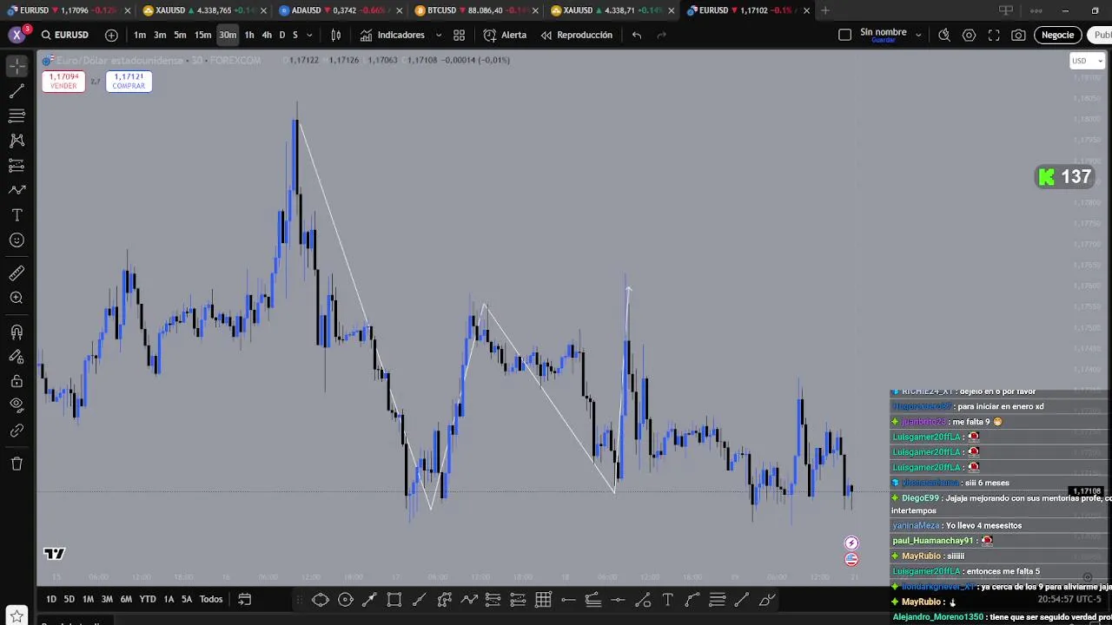Open the Fibonacci and Gann tools

17,115
